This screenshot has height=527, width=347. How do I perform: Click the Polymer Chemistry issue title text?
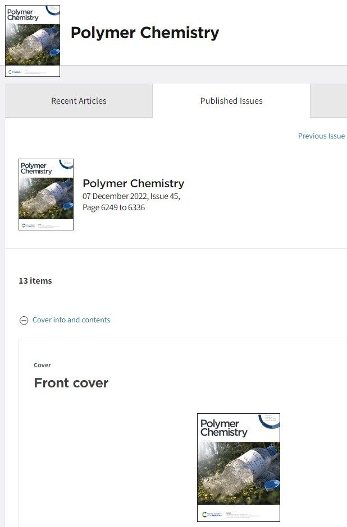tap(133, 183)
